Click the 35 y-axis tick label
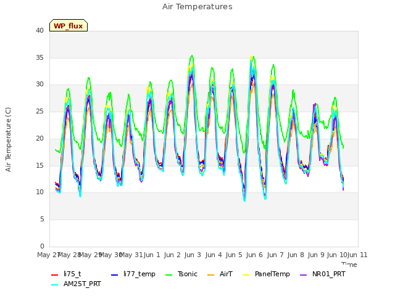This screenshot has height=296, width=395. click(39, 57)
